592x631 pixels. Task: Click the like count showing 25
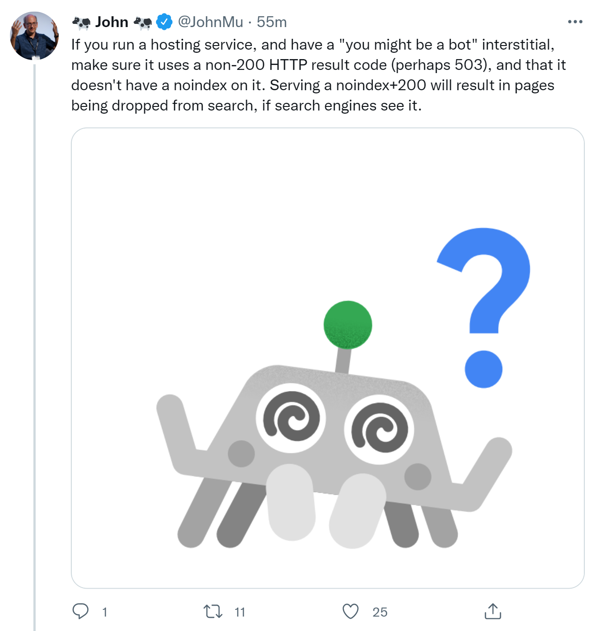pyautogui.click(x=380, y=612)
